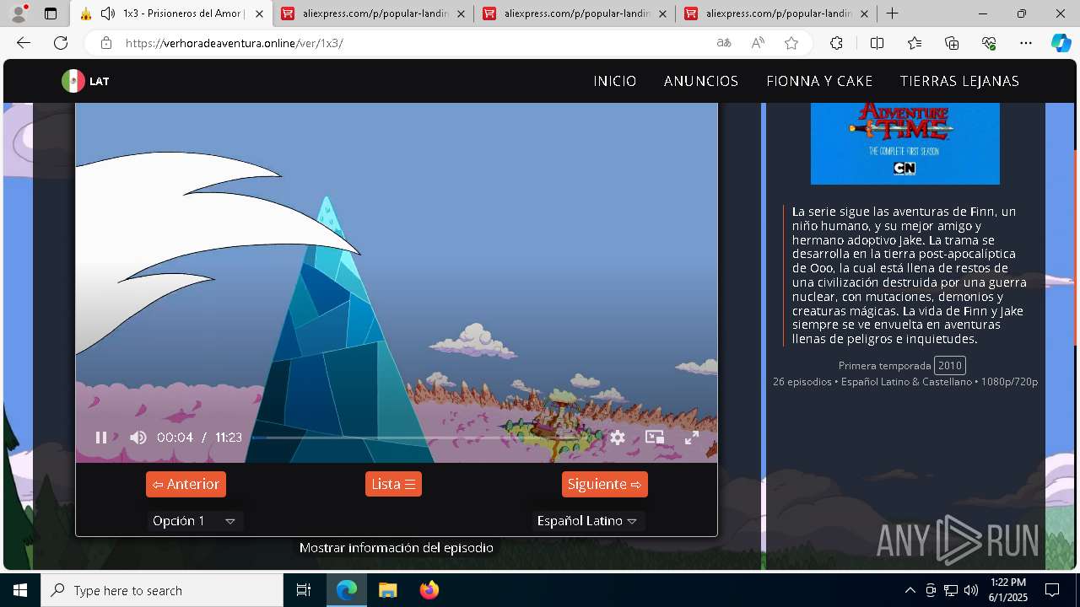Click the Adventure Time season cover image
This screenshot has width=1080, height=607.
[905, 143]
